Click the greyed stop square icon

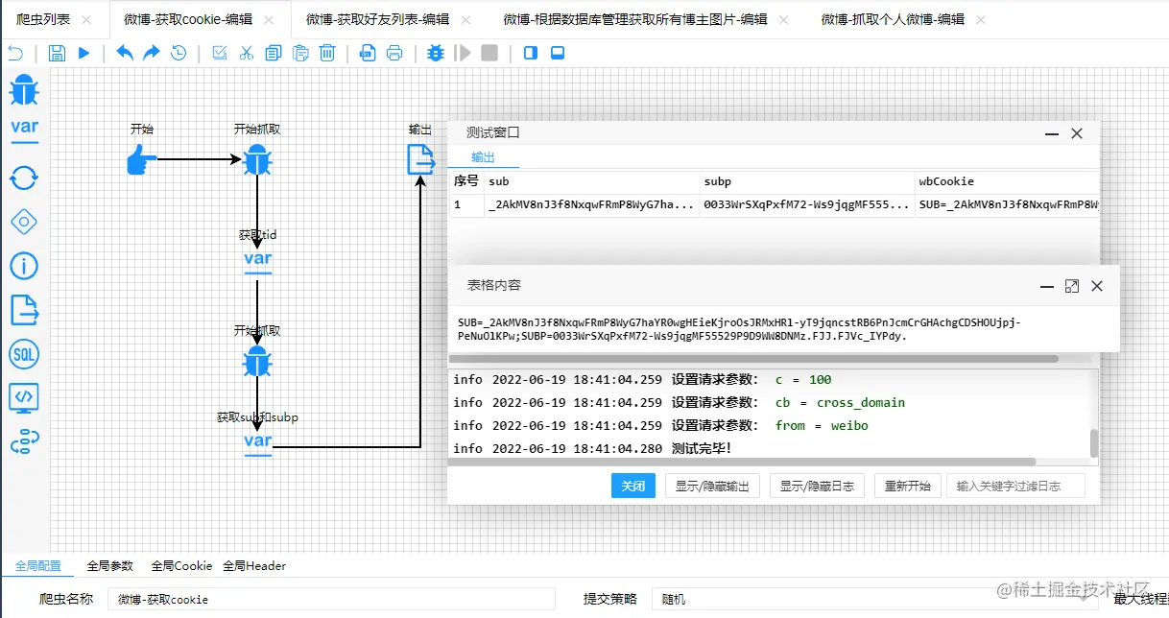point(489,53)
